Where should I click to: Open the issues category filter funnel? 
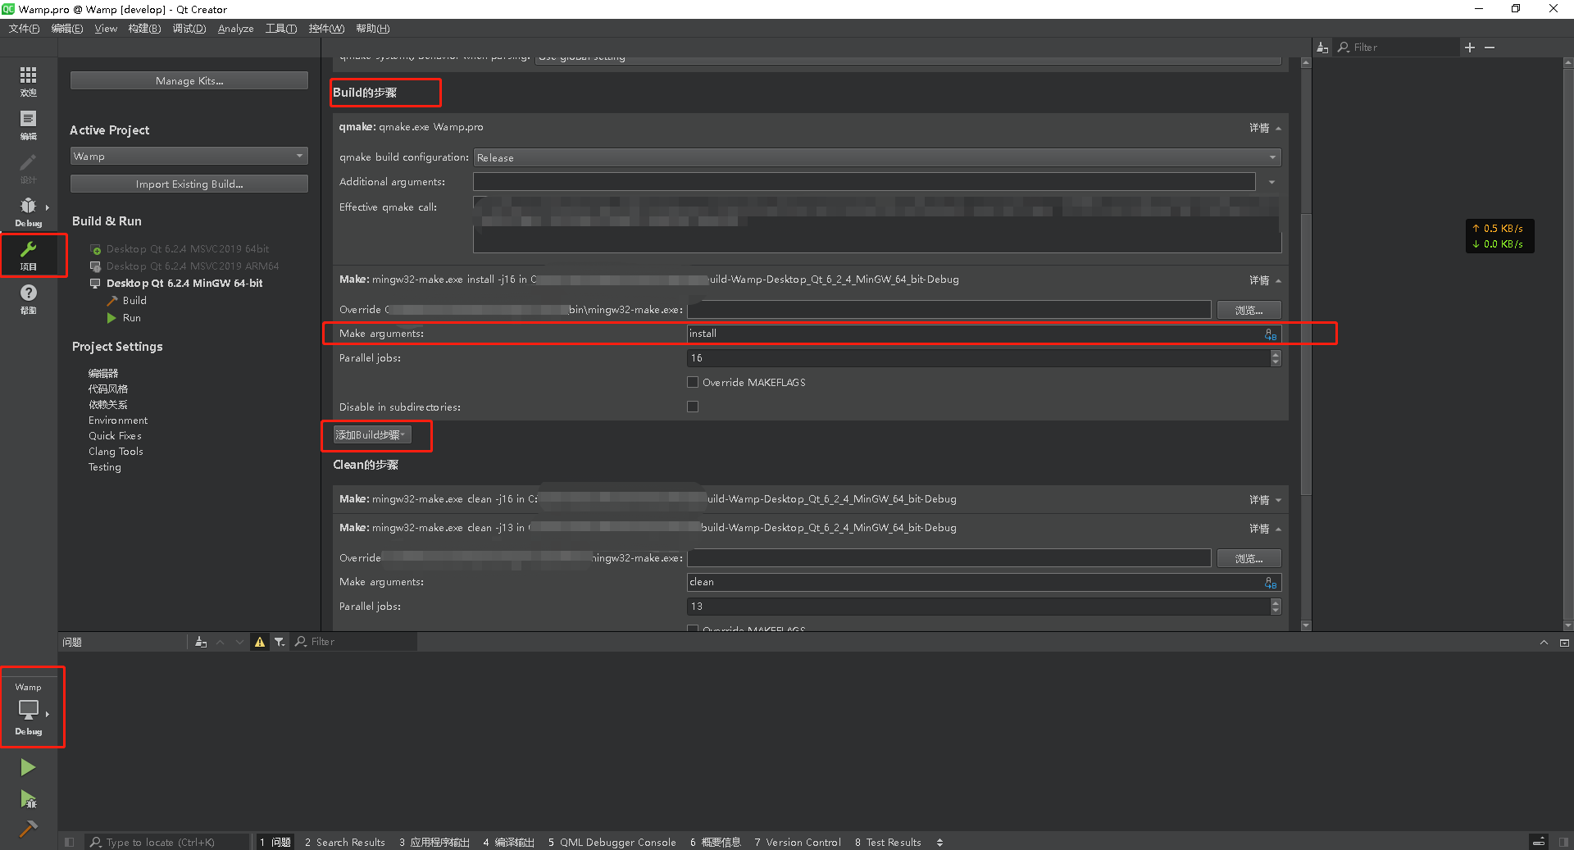coord(280,642)
